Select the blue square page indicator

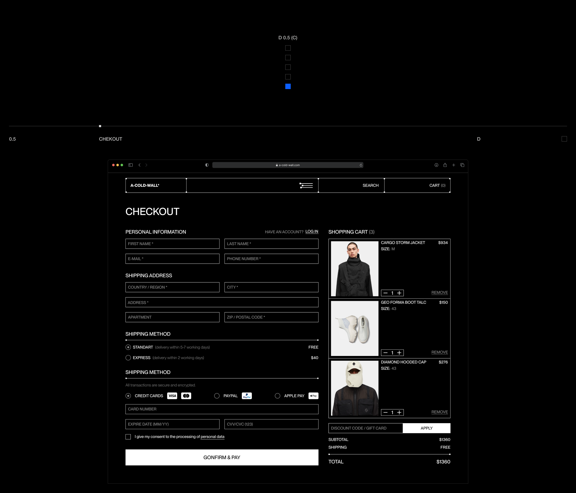pos(288,86)
